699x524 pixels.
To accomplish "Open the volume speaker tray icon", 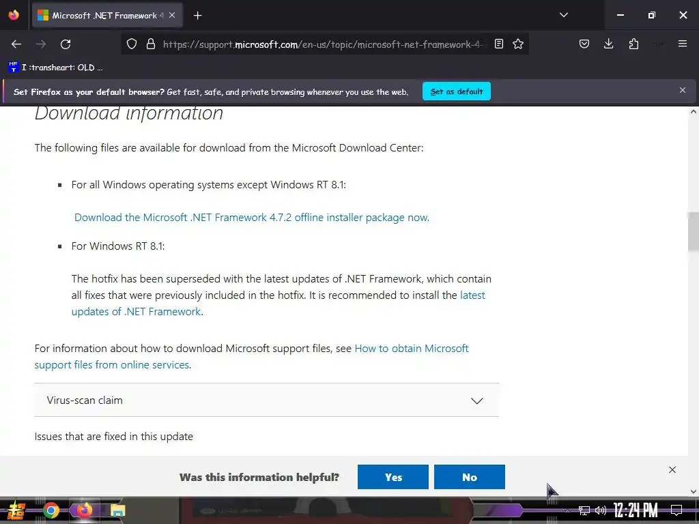I will pyautogui.click(x=601, y=510).
